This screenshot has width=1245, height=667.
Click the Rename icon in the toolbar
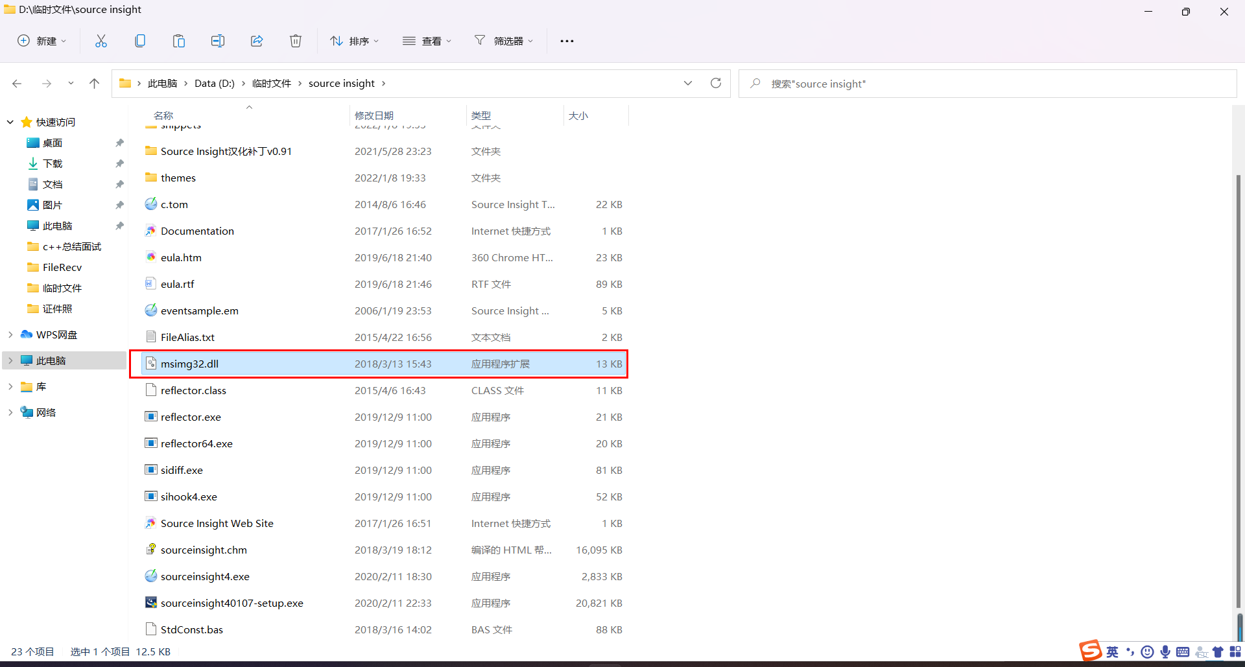pyautogui.click(x=218, y=40)
